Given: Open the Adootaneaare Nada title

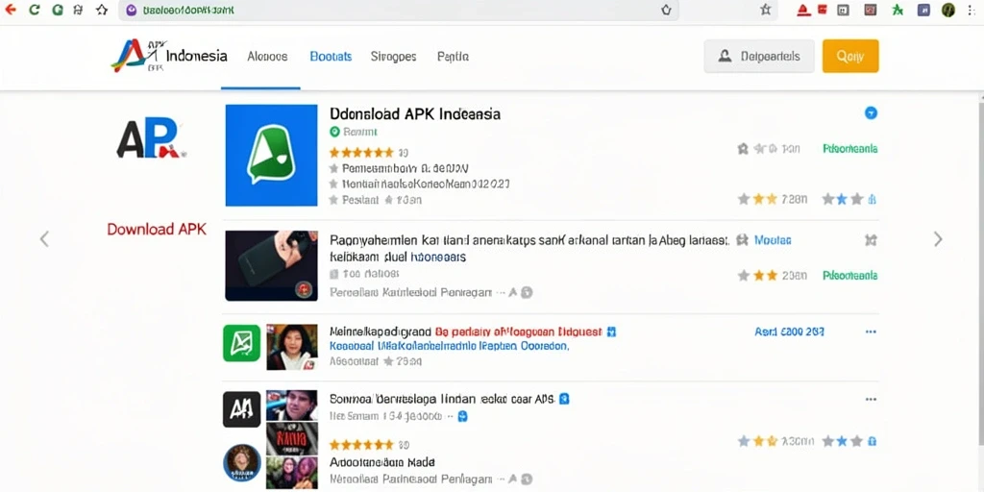Looking at the screenshot, I should 382,462.
